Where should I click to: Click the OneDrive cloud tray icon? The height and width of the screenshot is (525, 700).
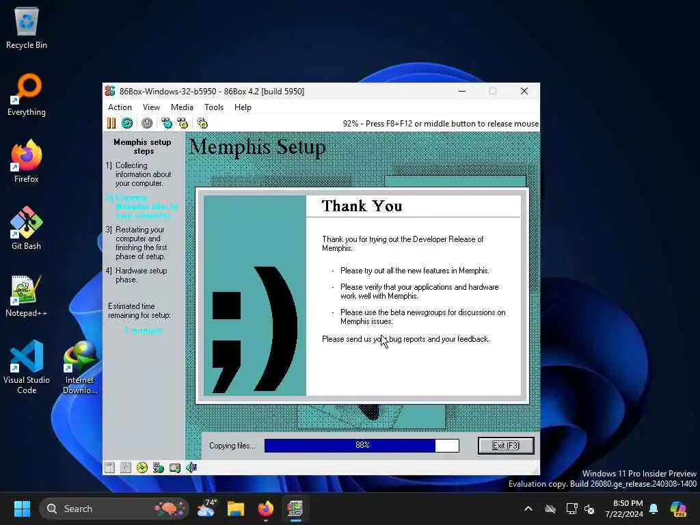coord(550,509)
